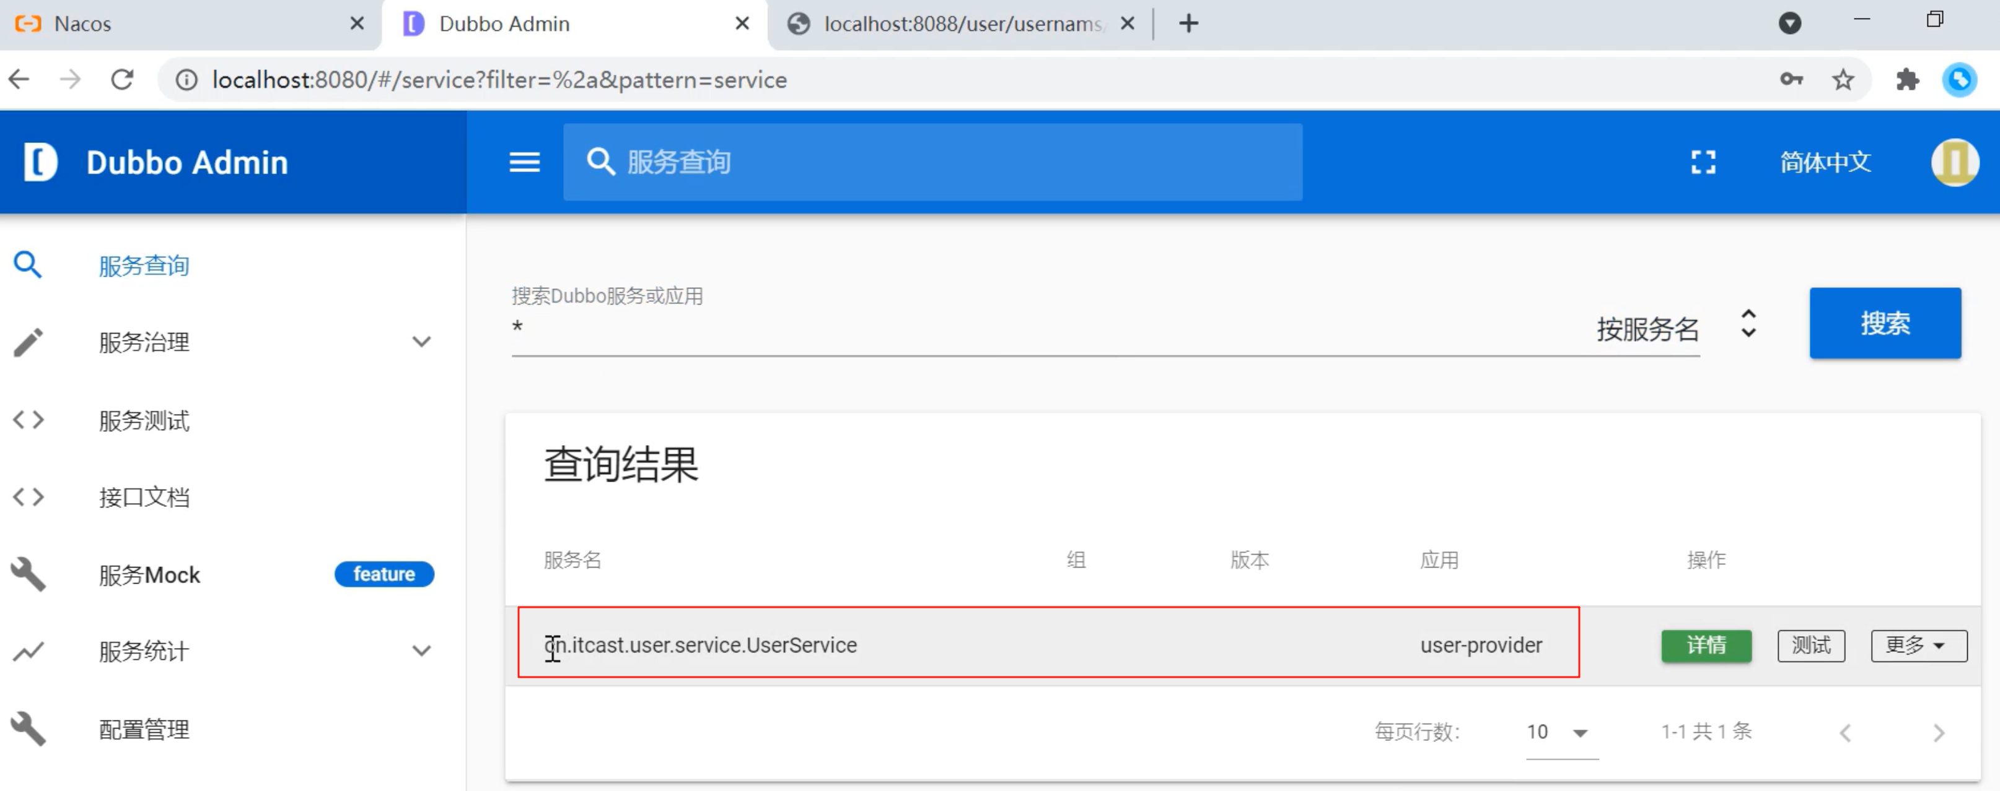
Task: Bookmark page with star icon
Action: [1843, 79]
